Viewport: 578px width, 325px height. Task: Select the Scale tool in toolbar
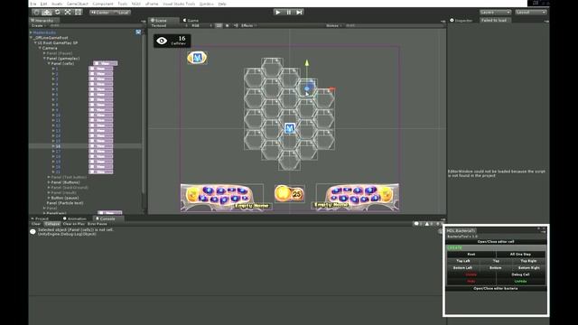pos(68,12)
